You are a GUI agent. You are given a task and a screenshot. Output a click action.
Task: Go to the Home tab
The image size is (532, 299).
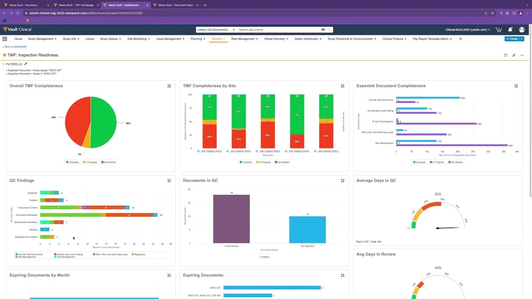click(18, 39)
